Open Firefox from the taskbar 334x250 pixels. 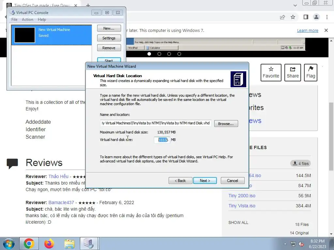(x=49, y=243)
